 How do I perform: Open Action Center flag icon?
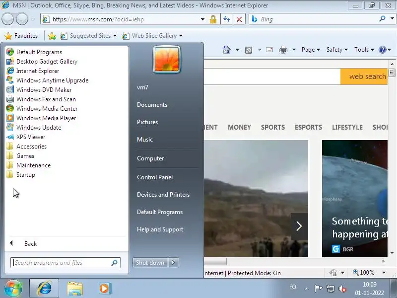point(318,289)
